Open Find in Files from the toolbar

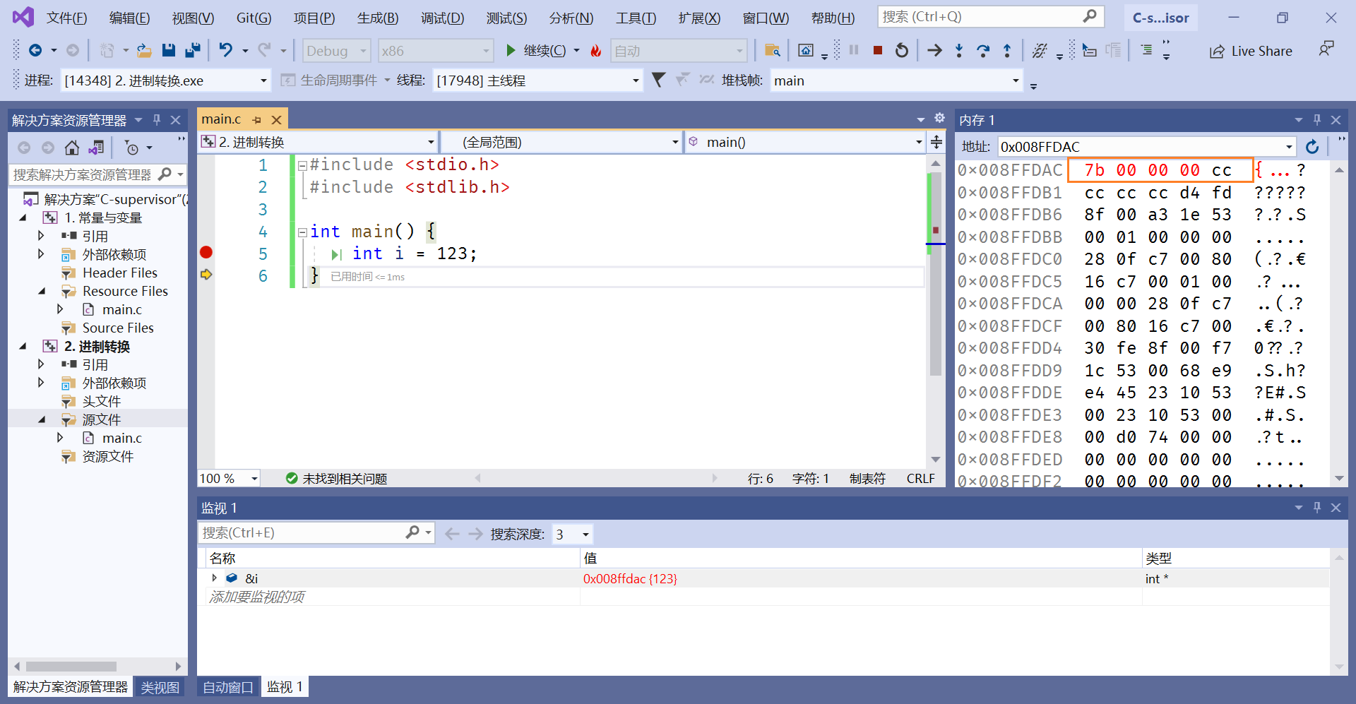click(773, 50)
